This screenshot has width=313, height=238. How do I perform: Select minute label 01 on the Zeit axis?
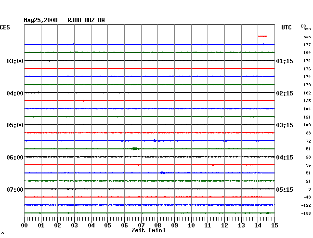tap(41, 225)
